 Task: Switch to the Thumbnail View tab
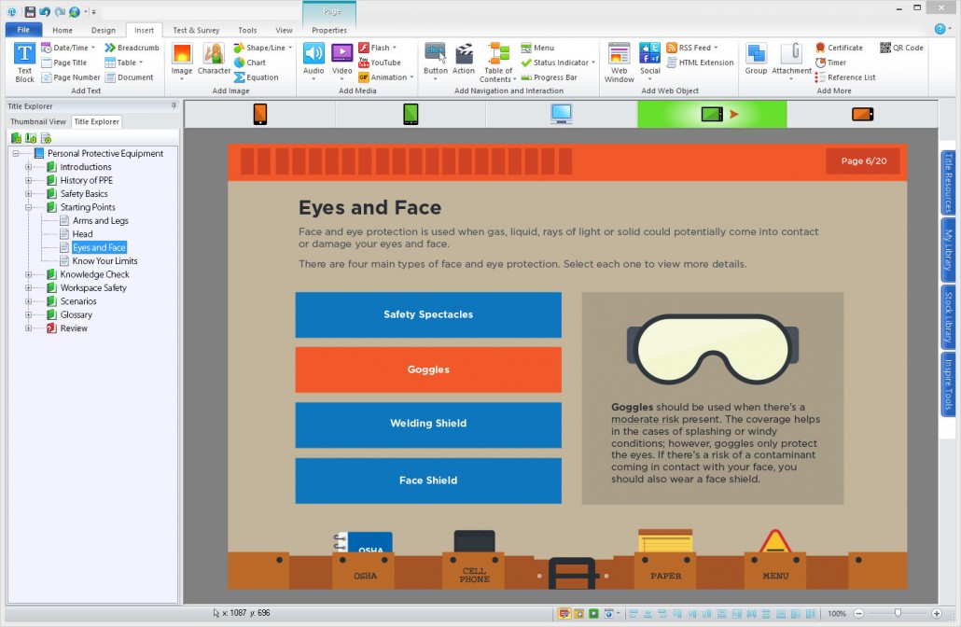click(x=37, y=121)
